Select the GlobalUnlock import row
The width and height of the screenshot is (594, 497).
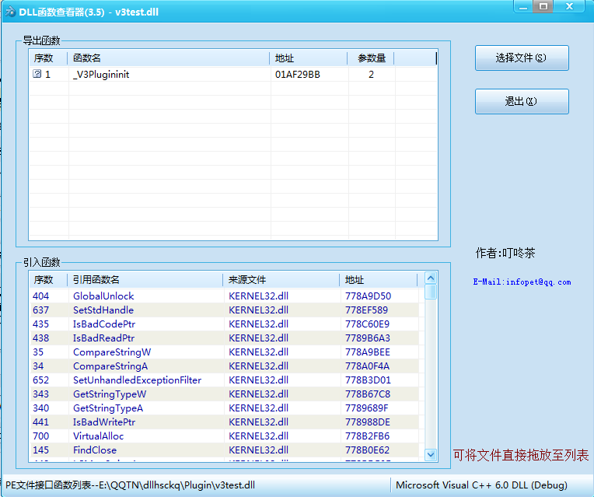pyautogui.click(x=103, y=296)
